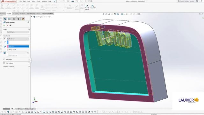Click the pink Face selection swatch
The image size is (204, 115).
click(x=8, y=46)
